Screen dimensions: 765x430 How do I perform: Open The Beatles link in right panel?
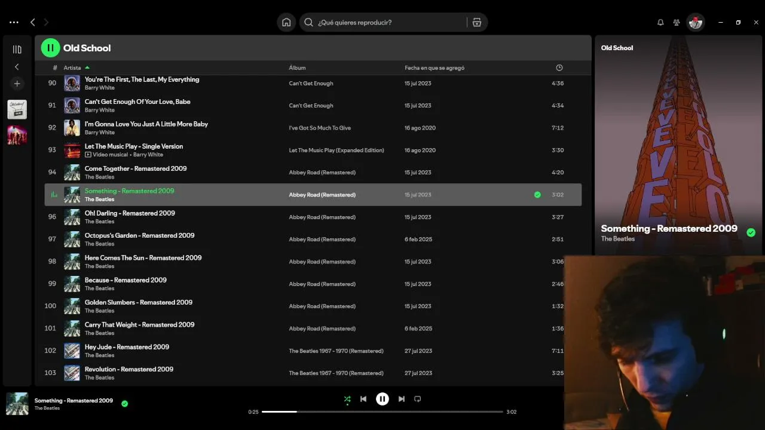point(618,239)
